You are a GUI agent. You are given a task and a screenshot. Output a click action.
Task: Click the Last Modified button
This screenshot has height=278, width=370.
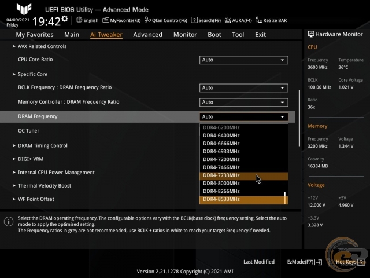point(259,262)
